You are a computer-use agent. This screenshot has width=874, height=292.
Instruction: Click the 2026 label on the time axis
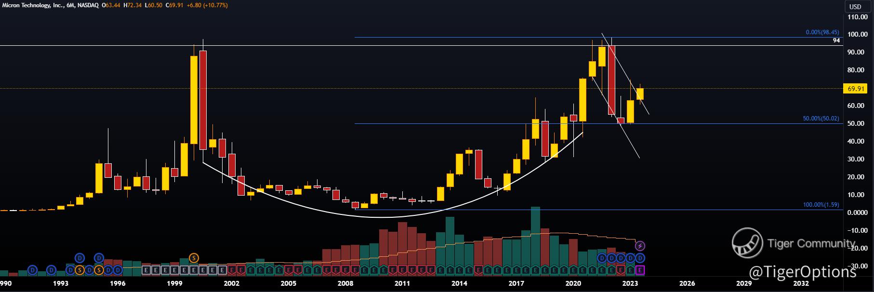click(687, 283)
